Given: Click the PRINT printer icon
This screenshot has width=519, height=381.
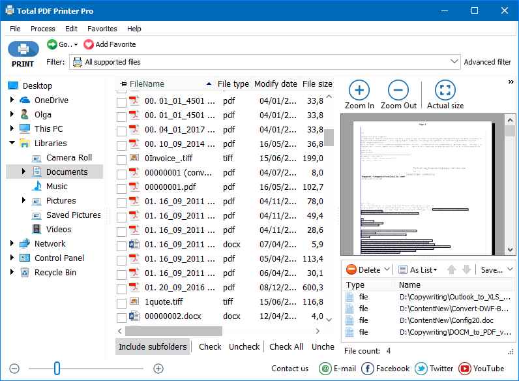Looking at the screenshot, I should [23, 50].
